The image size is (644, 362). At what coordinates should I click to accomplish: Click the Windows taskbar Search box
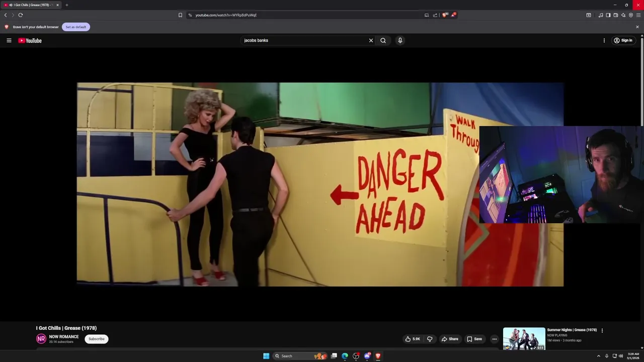pos(300,356)
